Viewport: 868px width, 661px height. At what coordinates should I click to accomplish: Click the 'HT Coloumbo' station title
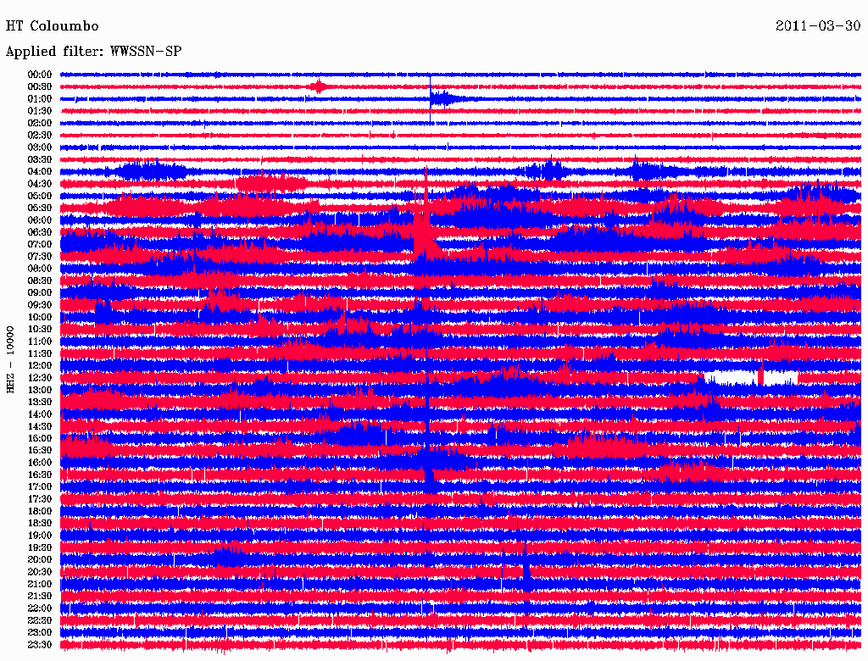point(52,26)
